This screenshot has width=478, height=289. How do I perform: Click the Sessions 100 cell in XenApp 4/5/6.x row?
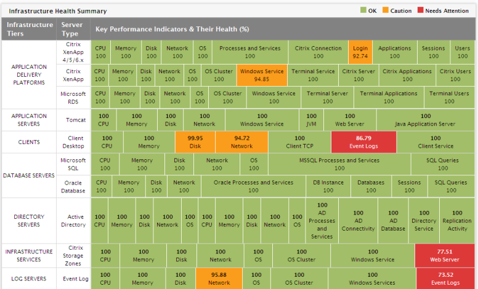click(x=434, y=52)
